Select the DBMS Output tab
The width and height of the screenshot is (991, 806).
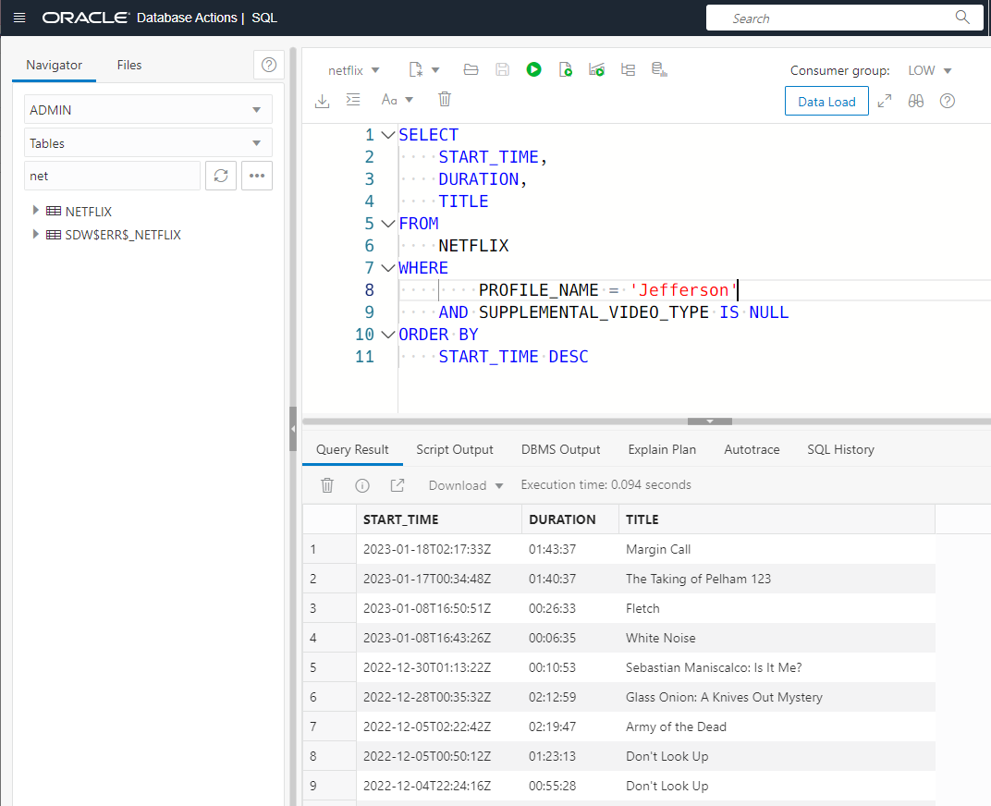[560, 449]
